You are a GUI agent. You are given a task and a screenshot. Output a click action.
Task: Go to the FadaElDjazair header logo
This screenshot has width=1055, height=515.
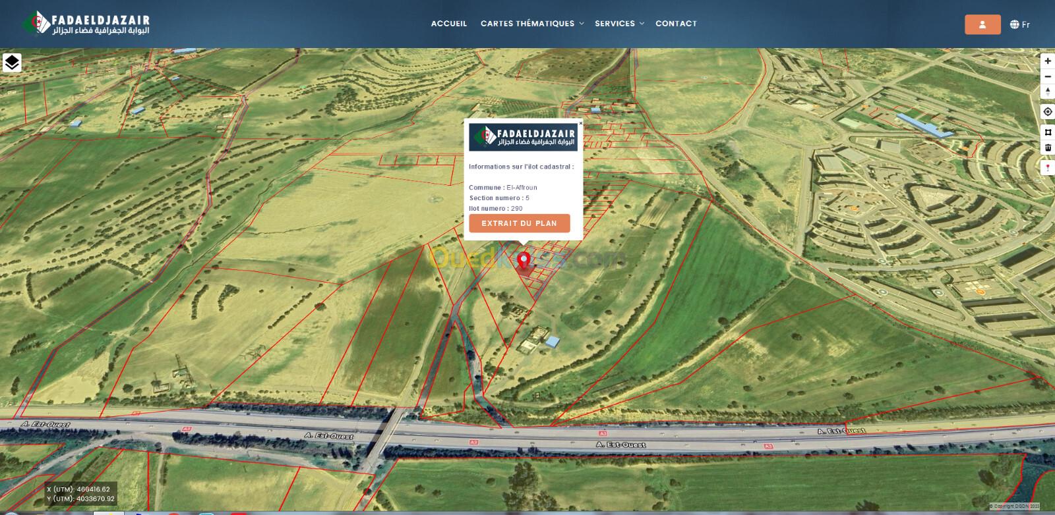pyautogui.click(x=86, y=24)
